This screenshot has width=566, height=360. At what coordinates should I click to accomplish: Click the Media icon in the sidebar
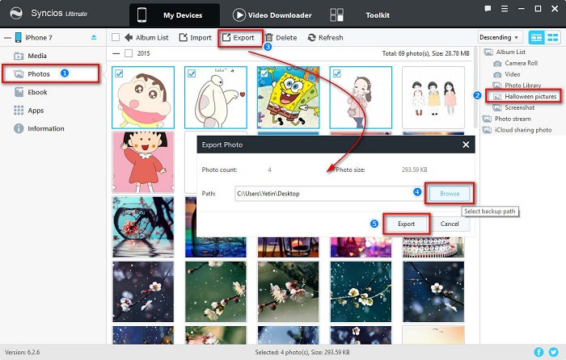point(19,56)
